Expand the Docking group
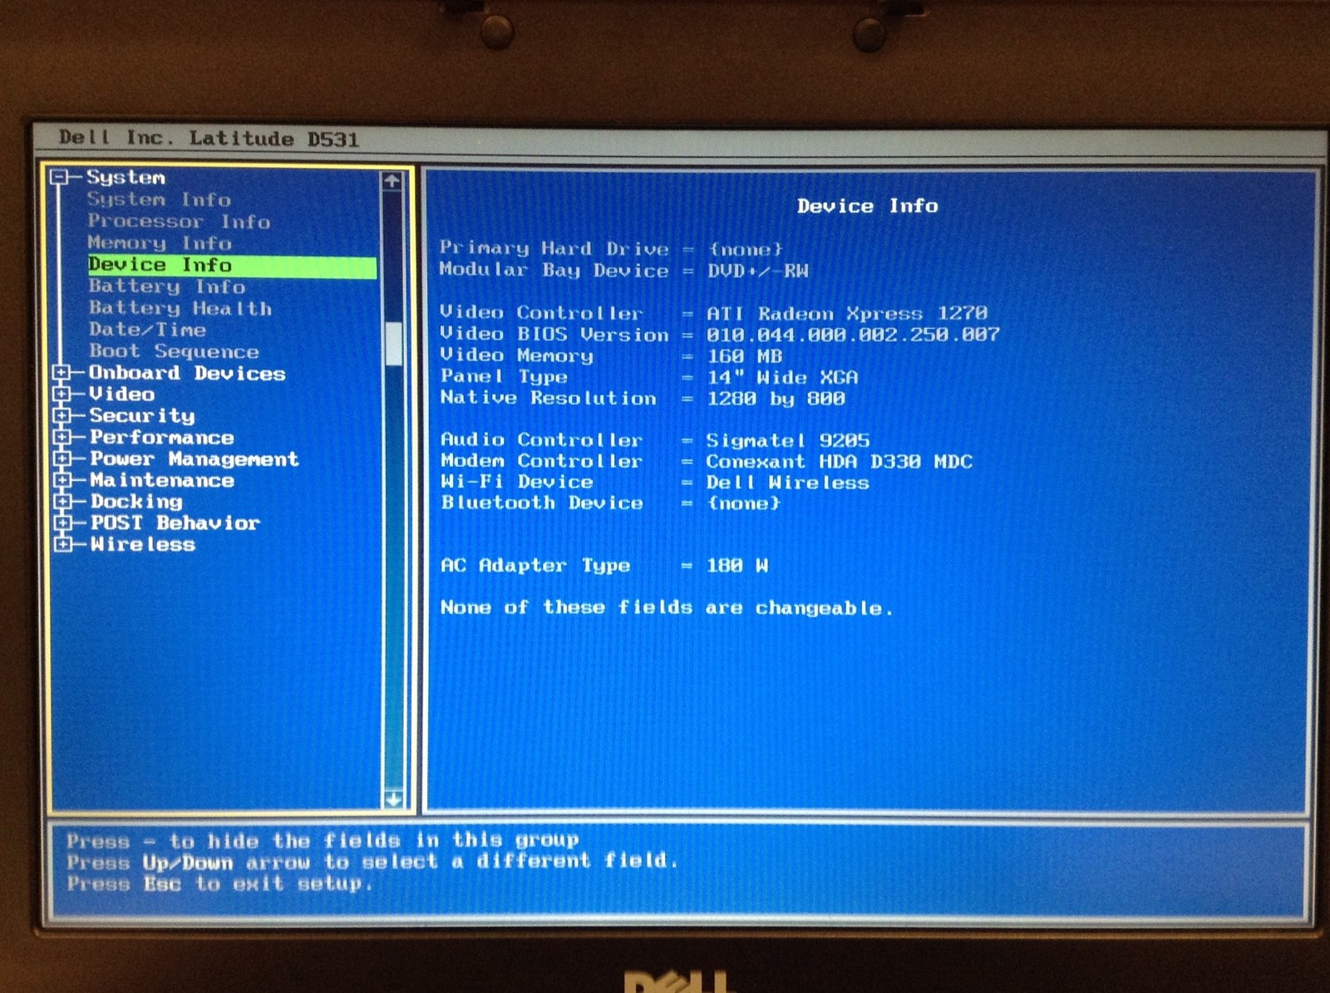The width and height of the screenshot is (1330, 993). coord(62,501)
